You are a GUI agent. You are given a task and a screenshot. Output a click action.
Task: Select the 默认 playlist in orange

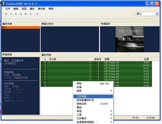[21, 28]
